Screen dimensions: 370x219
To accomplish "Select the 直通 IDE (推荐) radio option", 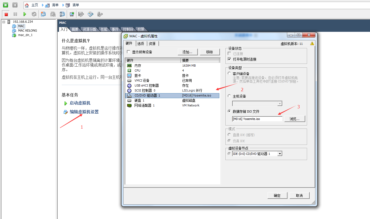I will pyautogui.click(x=229, y=135).
